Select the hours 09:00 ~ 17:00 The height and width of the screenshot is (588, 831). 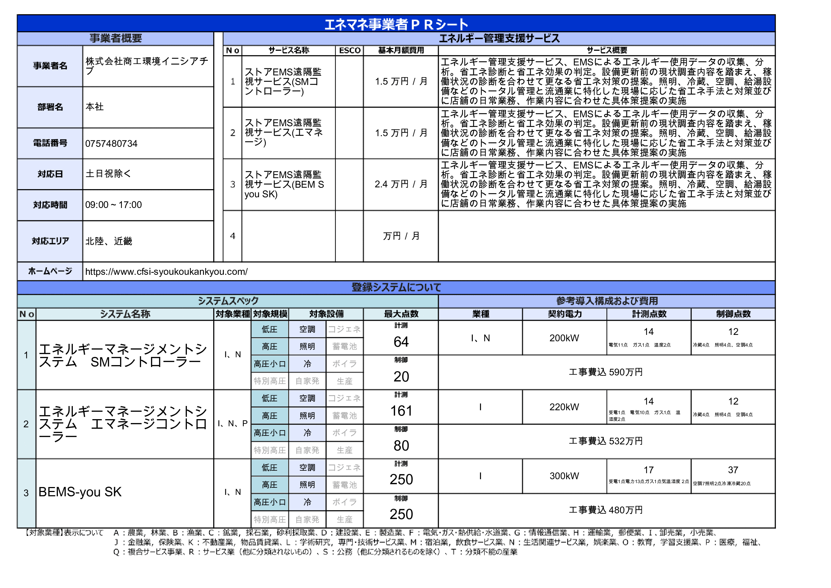(113, 205)
